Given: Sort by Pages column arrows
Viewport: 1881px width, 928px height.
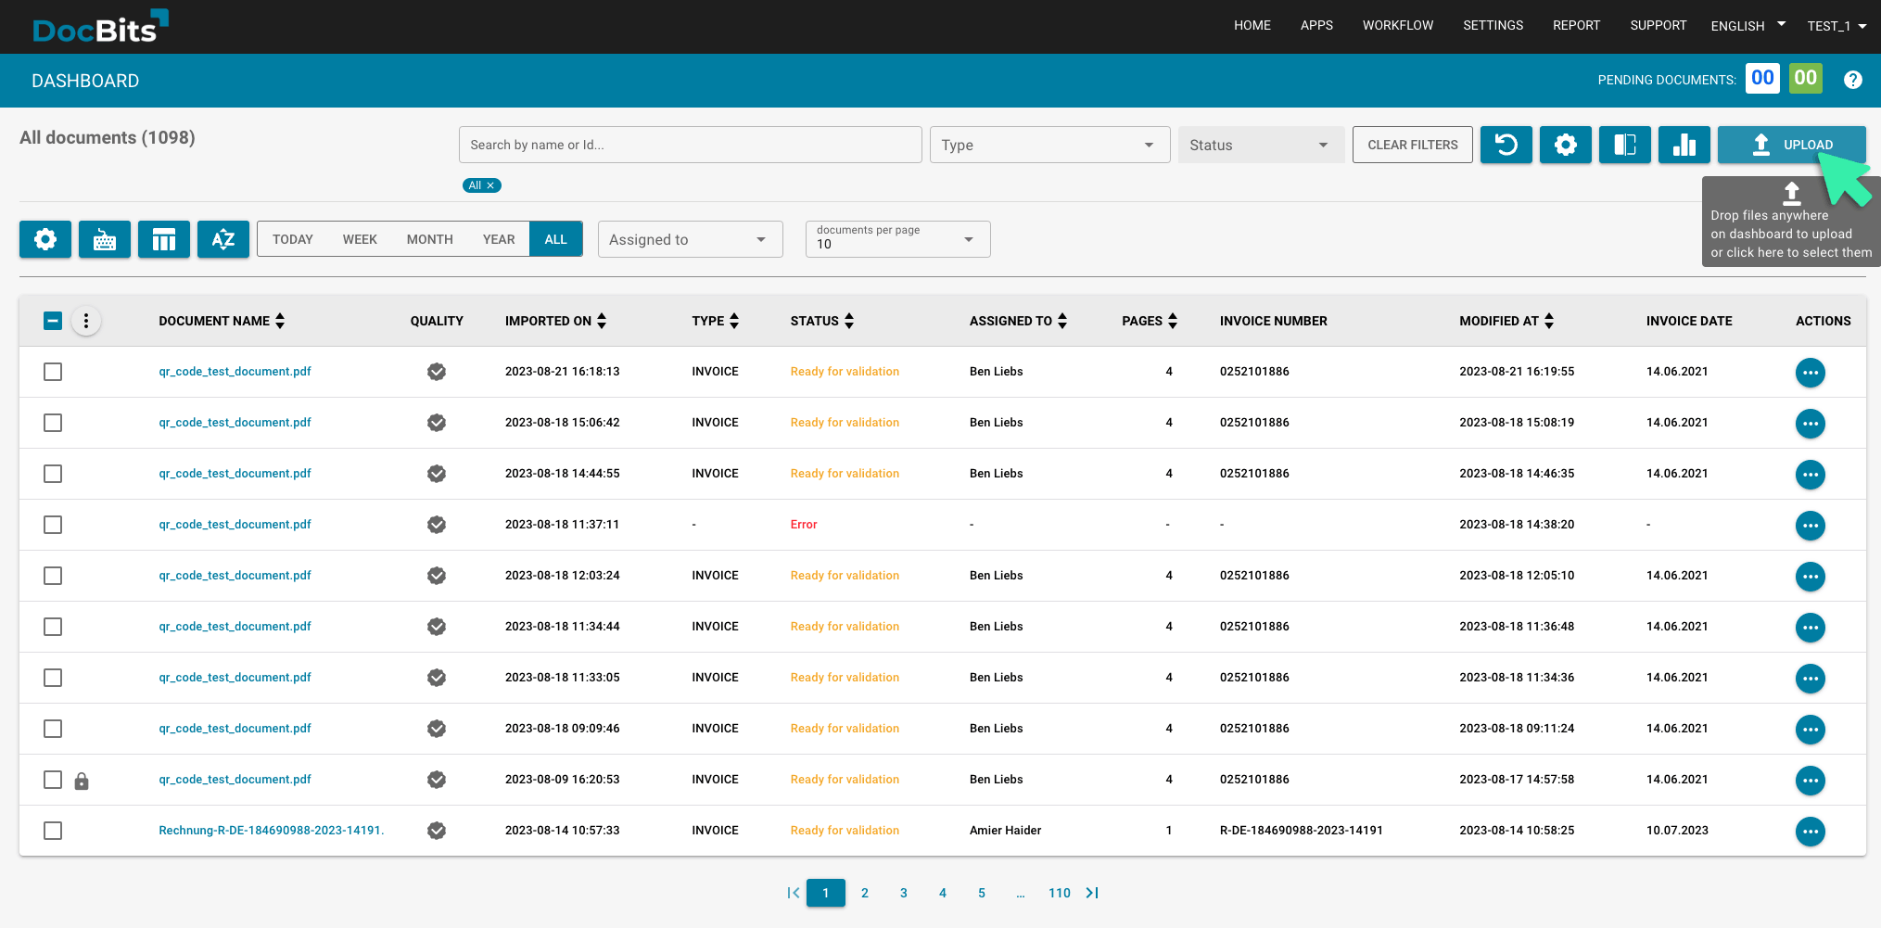Looking at the screenshot, I should pos(1173,321).
